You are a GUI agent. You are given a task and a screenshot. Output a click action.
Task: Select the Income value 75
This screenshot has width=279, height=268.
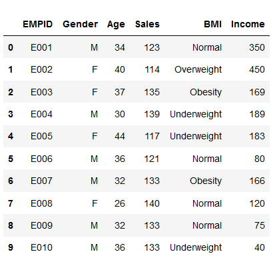coord(260,225)
